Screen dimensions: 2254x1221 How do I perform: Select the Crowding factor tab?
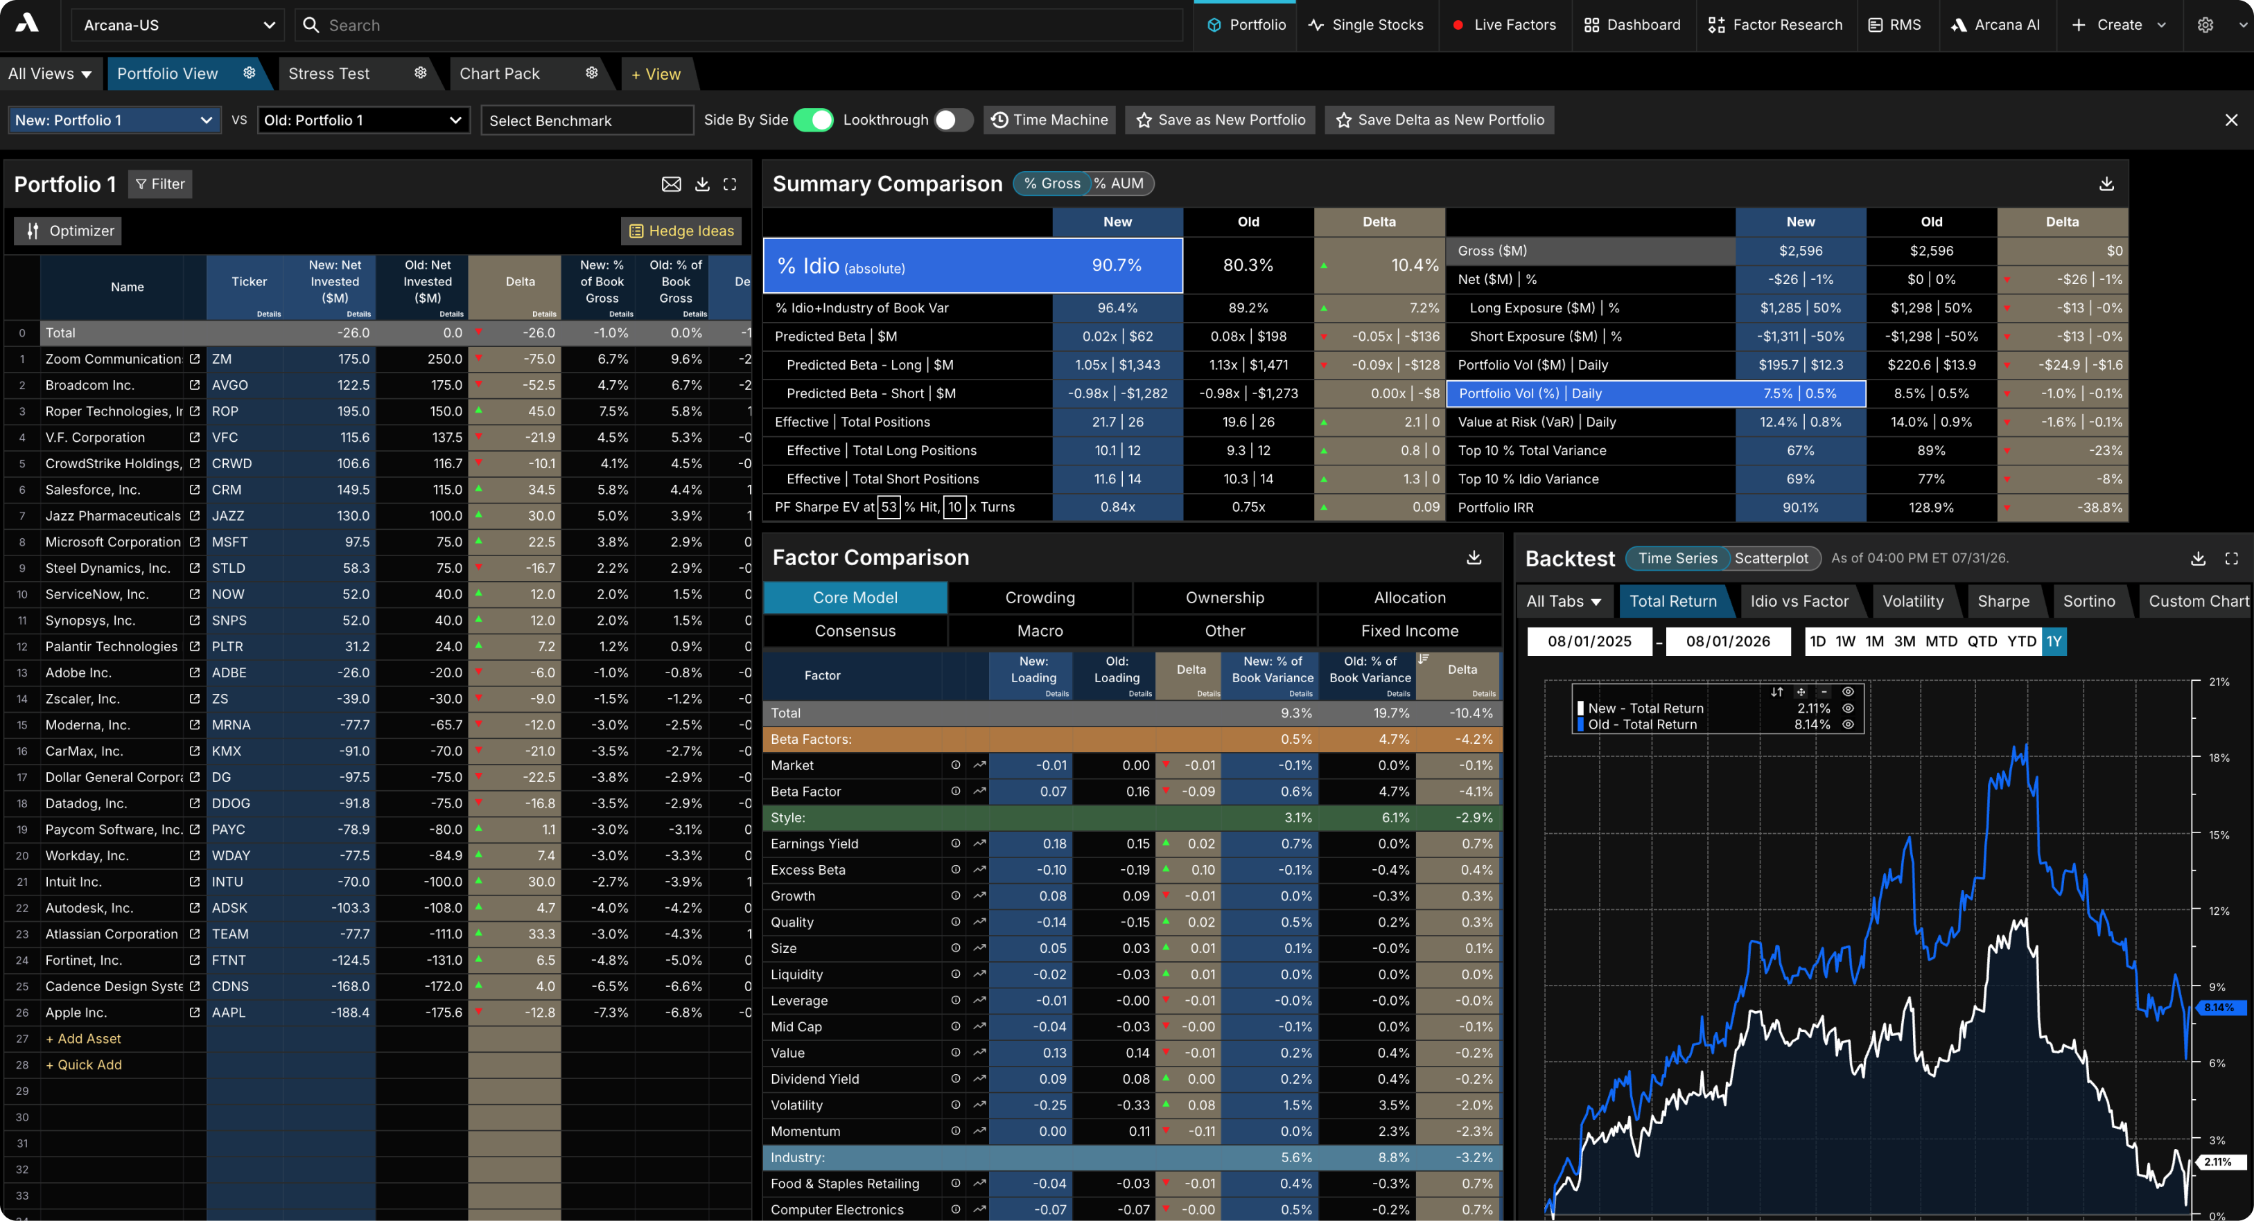tap(1040, 598)
